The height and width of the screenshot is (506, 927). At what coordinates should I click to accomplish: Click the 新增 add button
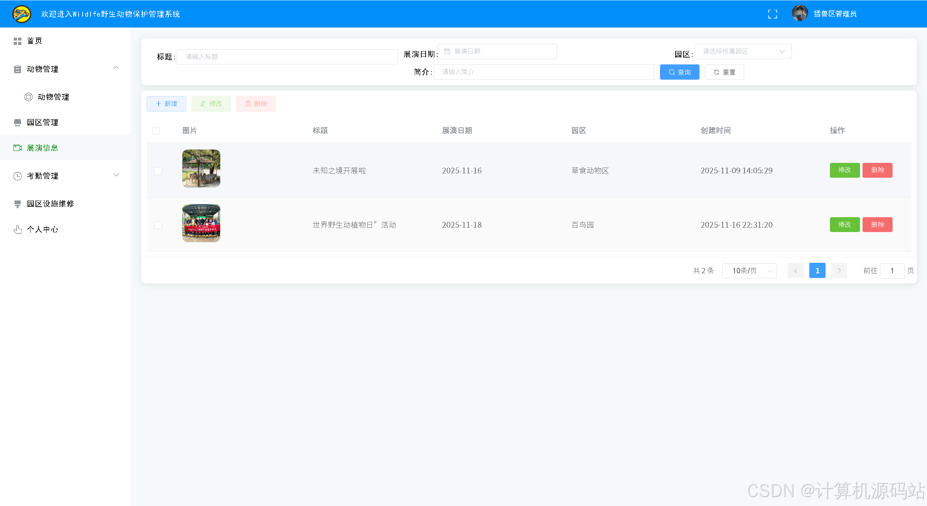[166, 104]
